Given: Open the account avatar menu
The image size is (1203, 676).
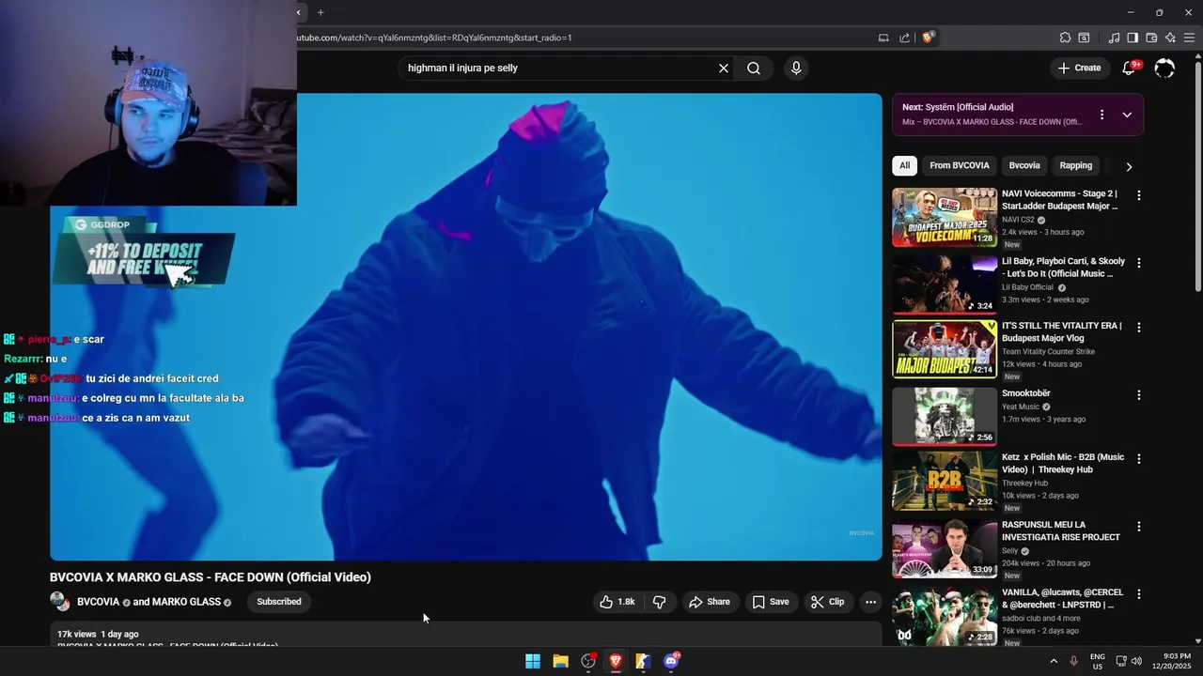Looking at the screenshot, I should tap(1164, 68).
